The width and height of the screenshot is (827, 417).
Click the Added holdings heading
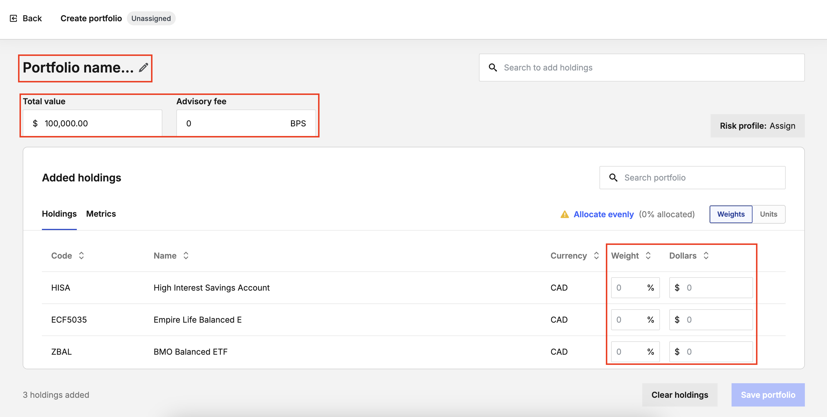click(81, 178)
